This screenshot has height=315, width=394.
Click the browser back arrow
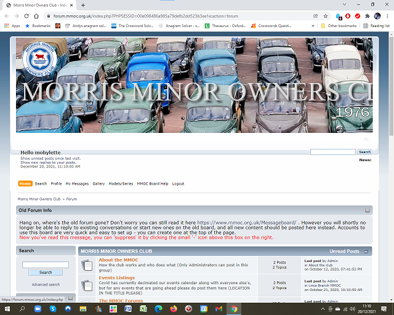(7, 16)
